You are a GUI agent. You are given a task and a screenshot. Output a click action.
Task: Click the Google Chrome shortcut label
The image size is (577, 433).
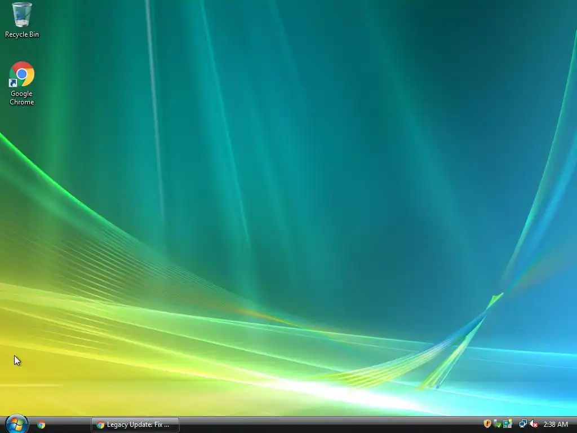[x=22, y=98]
